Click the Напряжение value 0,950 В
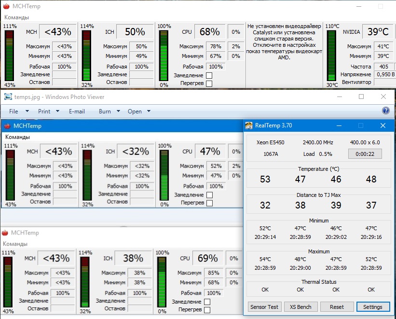This screenshot has height=319, width=396. tap(385, 74)
